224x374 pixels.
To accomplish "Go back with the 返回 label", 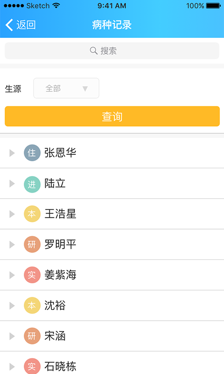I will click(26, 25).
